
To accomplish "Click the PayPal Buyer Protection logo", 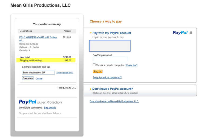I will (x=40, y=102).
